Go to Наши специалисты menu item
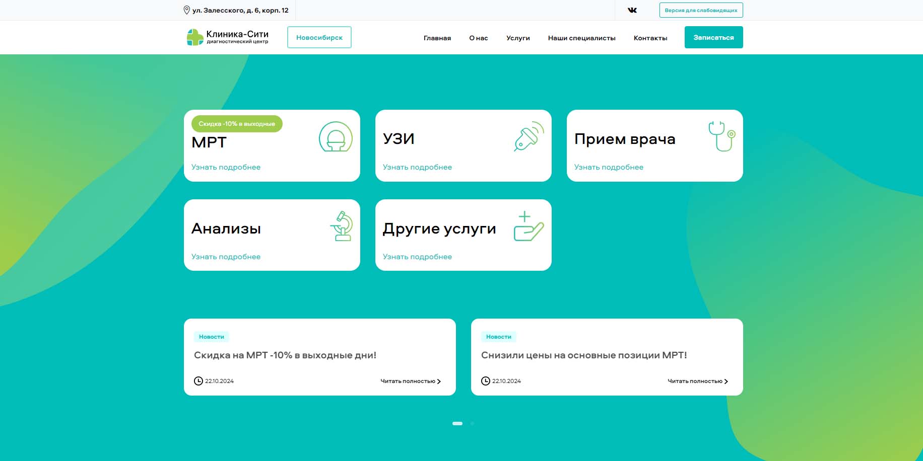The height and width of the screenshot is (461, 923). 581,38
